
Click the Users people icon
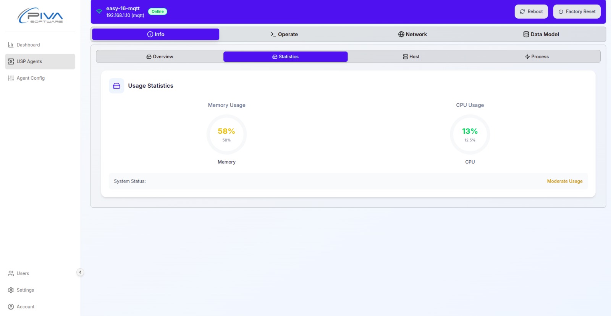pyautogui.click(x=11, y=273)
